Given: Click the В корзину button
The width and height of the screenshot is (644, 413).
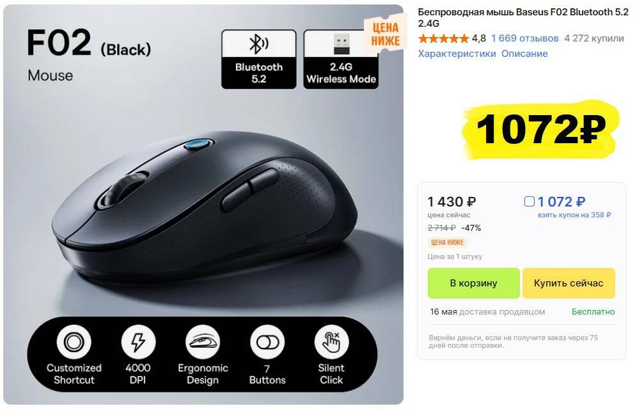Looking at the screenshot, I should pyautogui.click(x=473, y=283).
